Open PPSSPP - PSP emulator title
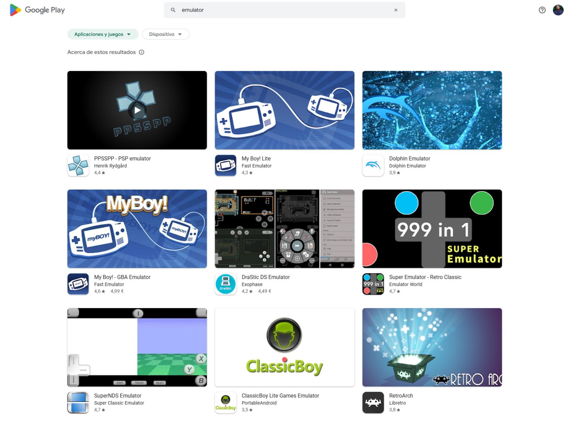This screenshot has height=423, width=567. pyautogui.click(x=122, y=158)
